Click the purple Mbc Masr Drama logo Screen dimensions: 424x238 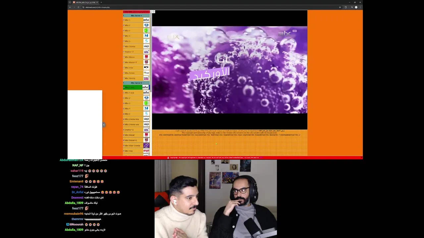[146, 145]
